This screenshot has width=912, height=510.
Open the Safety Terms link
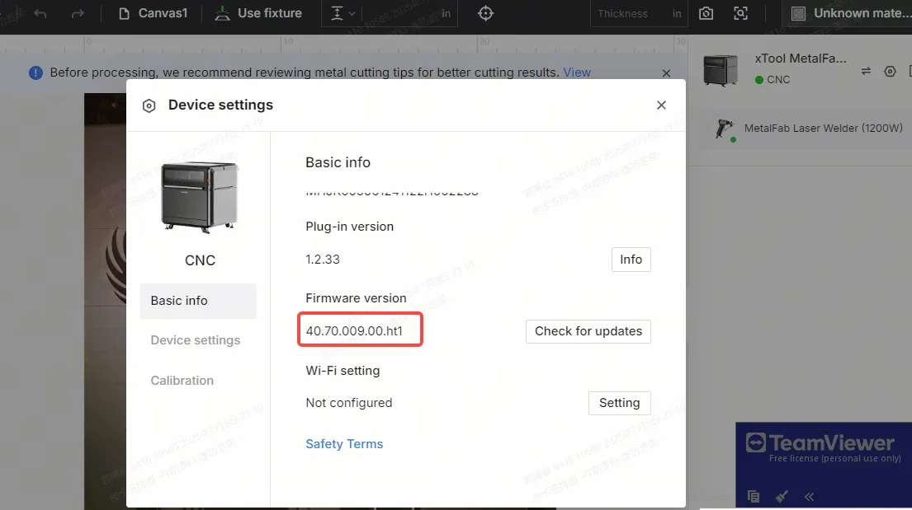pyautogui.click(x=344, y=444)
